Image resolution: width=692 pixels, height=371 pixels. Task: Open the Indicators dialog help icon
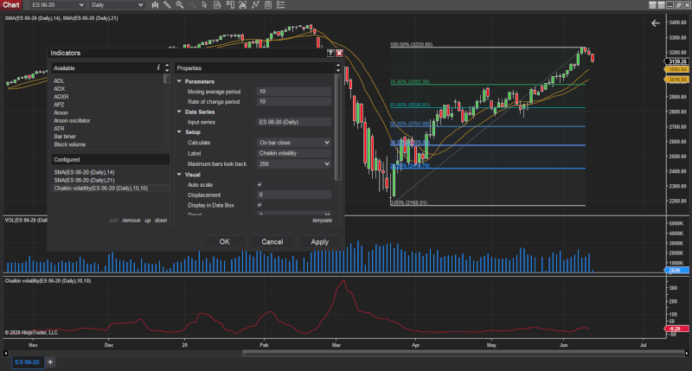click(330, 53)
